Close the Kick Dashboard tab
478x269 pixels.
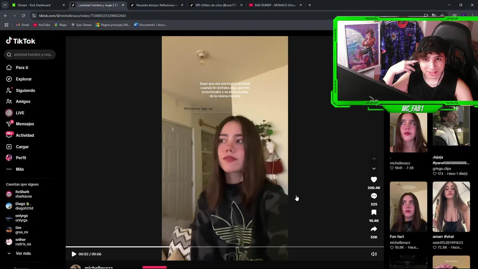click(x=63, y=5)
